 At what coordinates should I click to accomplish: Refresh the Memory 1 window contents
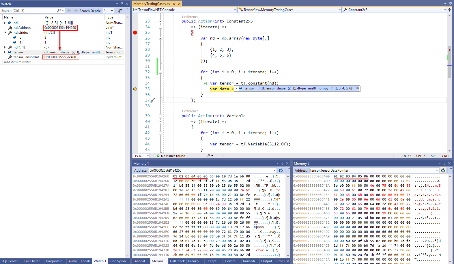(x=281, y=171)
